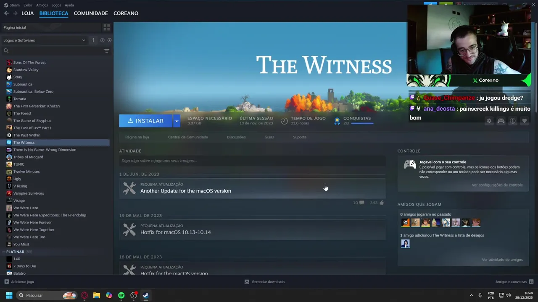
Task: Open friends and chat icon
Action: tap(531, 282)
